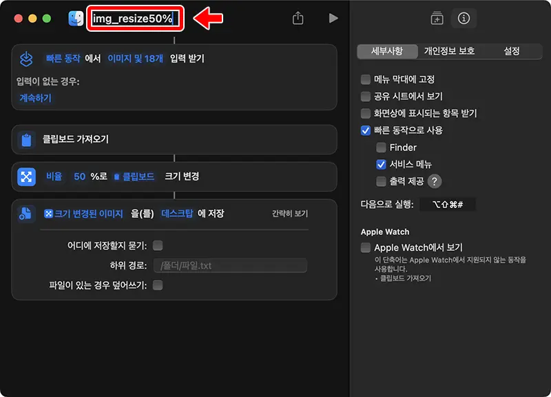
Task: Open the Share menu for this shortcut
Action: coord(297,19)
